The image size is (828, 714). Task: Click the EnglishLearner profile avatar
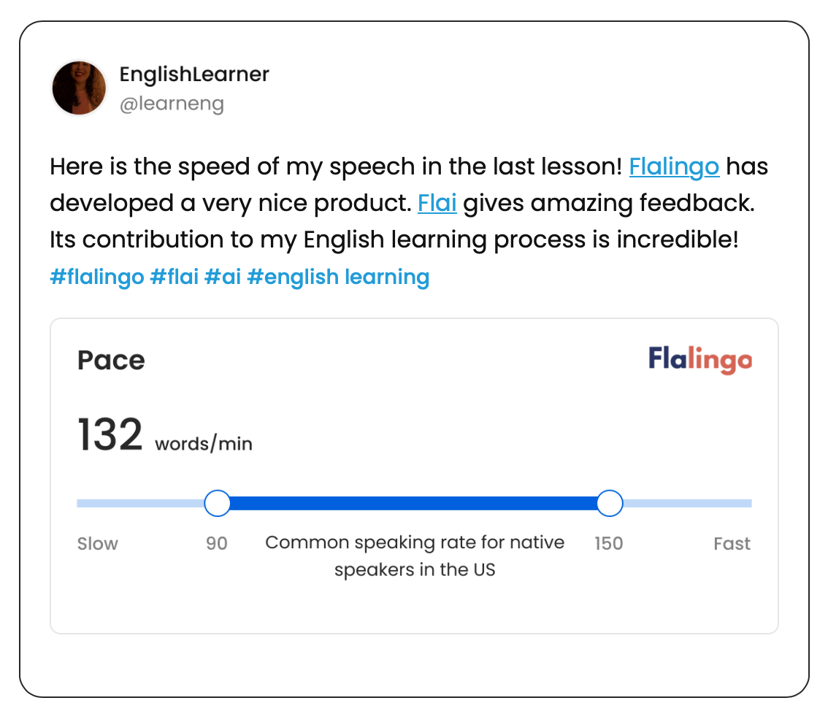click(x=79, y=88)
